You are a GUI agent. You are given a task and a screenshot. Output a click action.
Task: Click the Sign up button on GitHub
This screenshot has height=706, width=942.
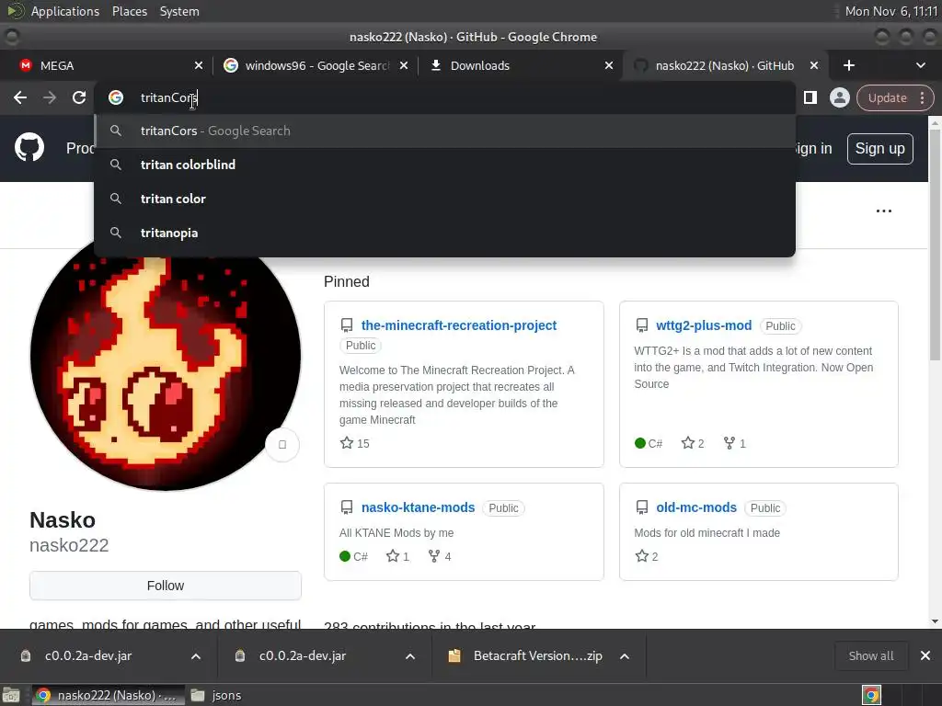point(879,148)
